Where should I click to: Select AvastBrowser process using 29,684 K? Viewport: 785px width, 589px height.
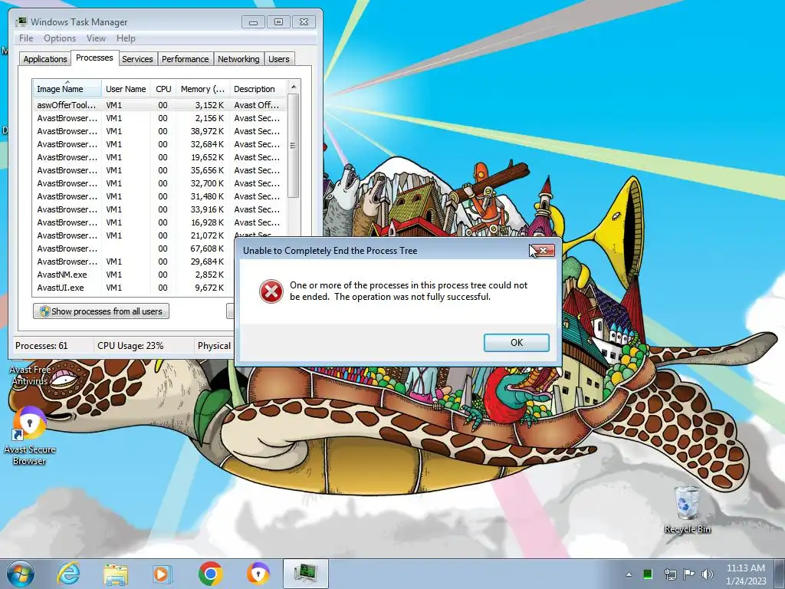(x=134, y=262)
